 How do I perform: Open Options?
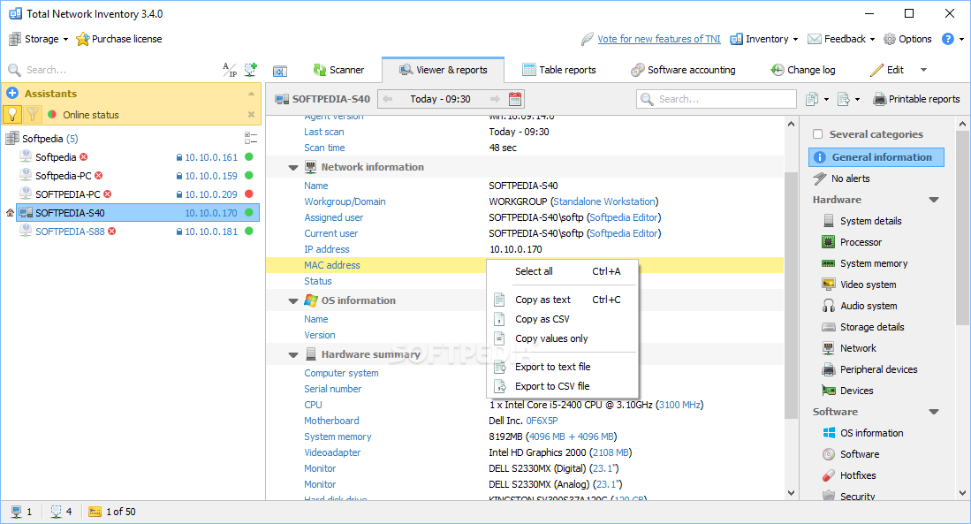click(907, 39)
